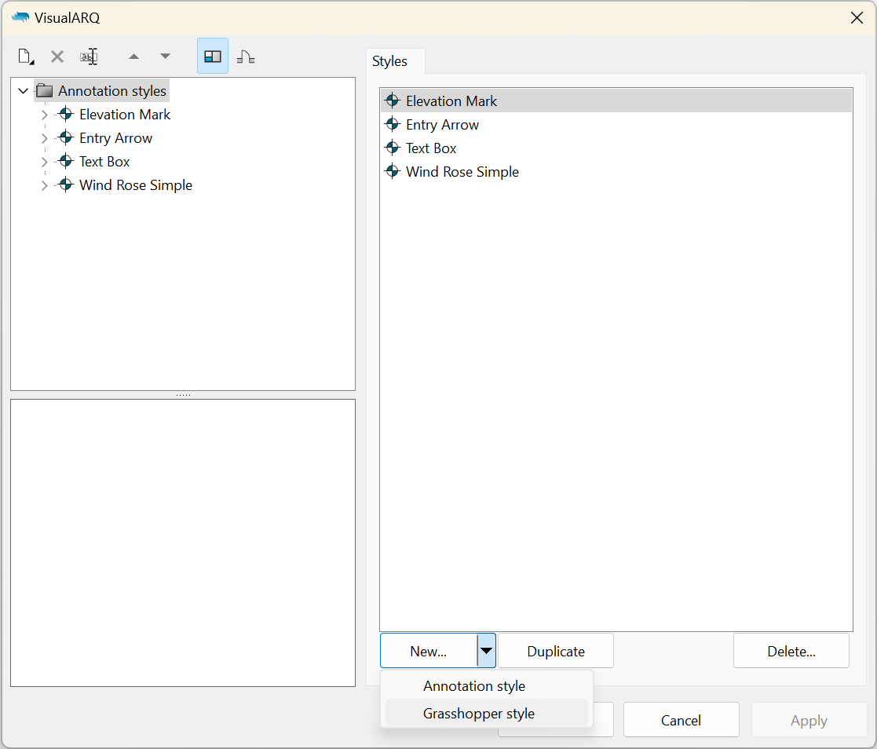Screen dimensions: 877x749
Task: Expand Entry Arrow tree node
Action: [x=44, y=138]
